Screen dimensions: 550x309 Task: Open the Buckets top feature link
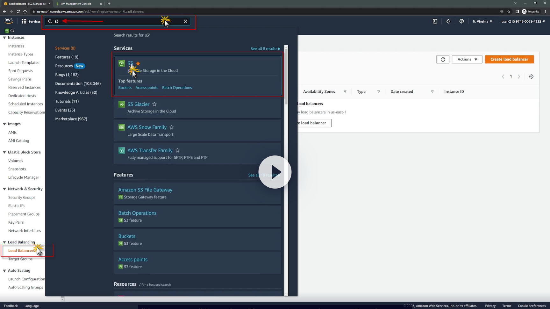[x=125, y=88]
